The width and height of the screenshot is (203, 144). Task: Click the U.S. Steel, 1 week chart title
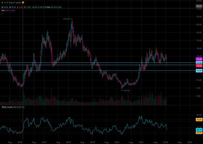[13, 3]
